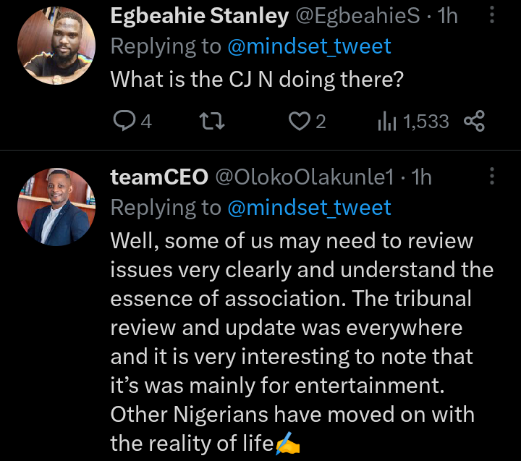Open @mindset_tweet link in Stanley's reply
The height and width of the screenshot is (461, 521).
tap(309, 47)
